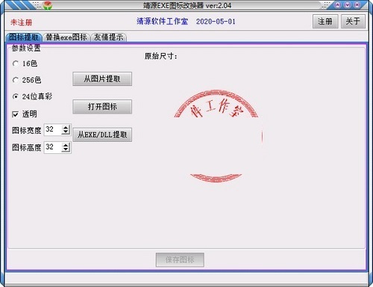The image size is (373, 287).
Task: Click the 打开图标 button
Action: 102,107
